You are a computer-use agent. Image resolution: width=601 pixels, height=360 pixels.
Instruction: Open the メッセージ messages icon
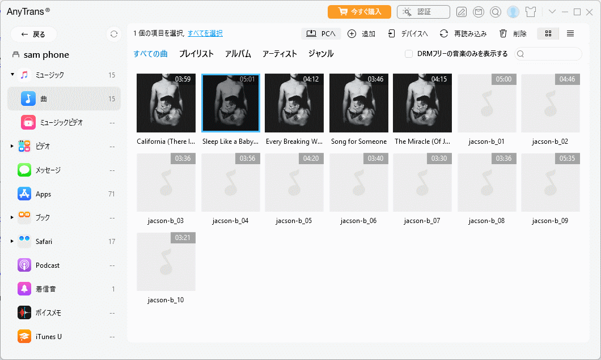click(x=24, y=170)
